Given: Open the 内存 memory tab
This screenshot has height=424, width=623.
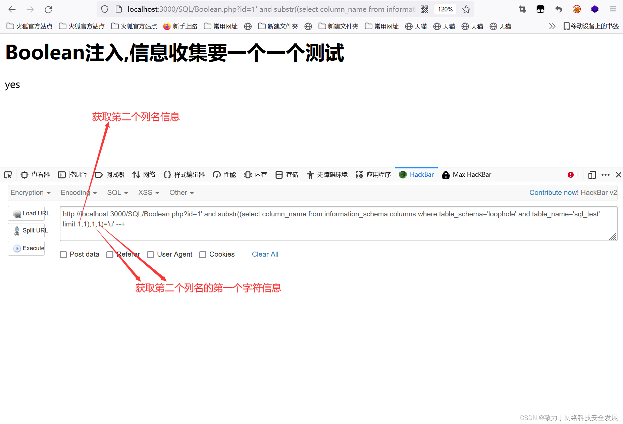Looking at the screenshot, I should [256, 175].
